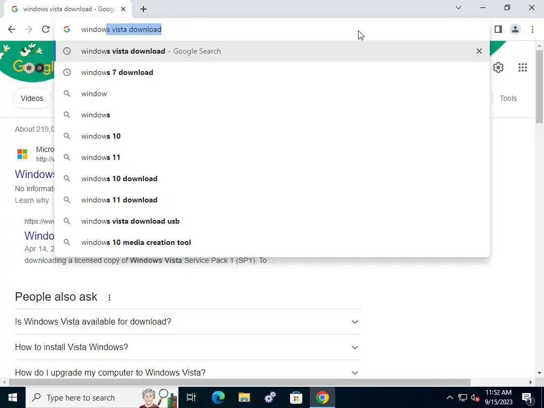Select the 'windows 11' suggestion
The image size is (544, 408).
click(272, 157)
